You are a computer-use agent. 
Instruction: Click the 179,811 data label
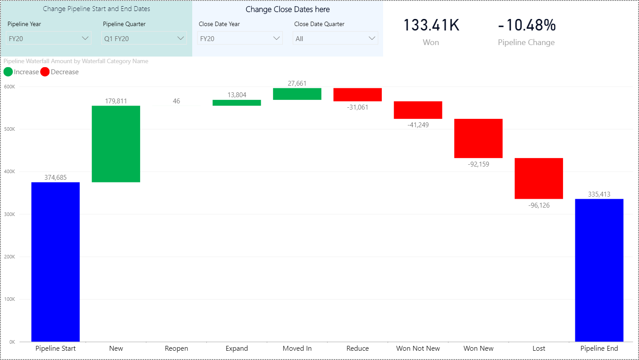(x=116, y=101)
